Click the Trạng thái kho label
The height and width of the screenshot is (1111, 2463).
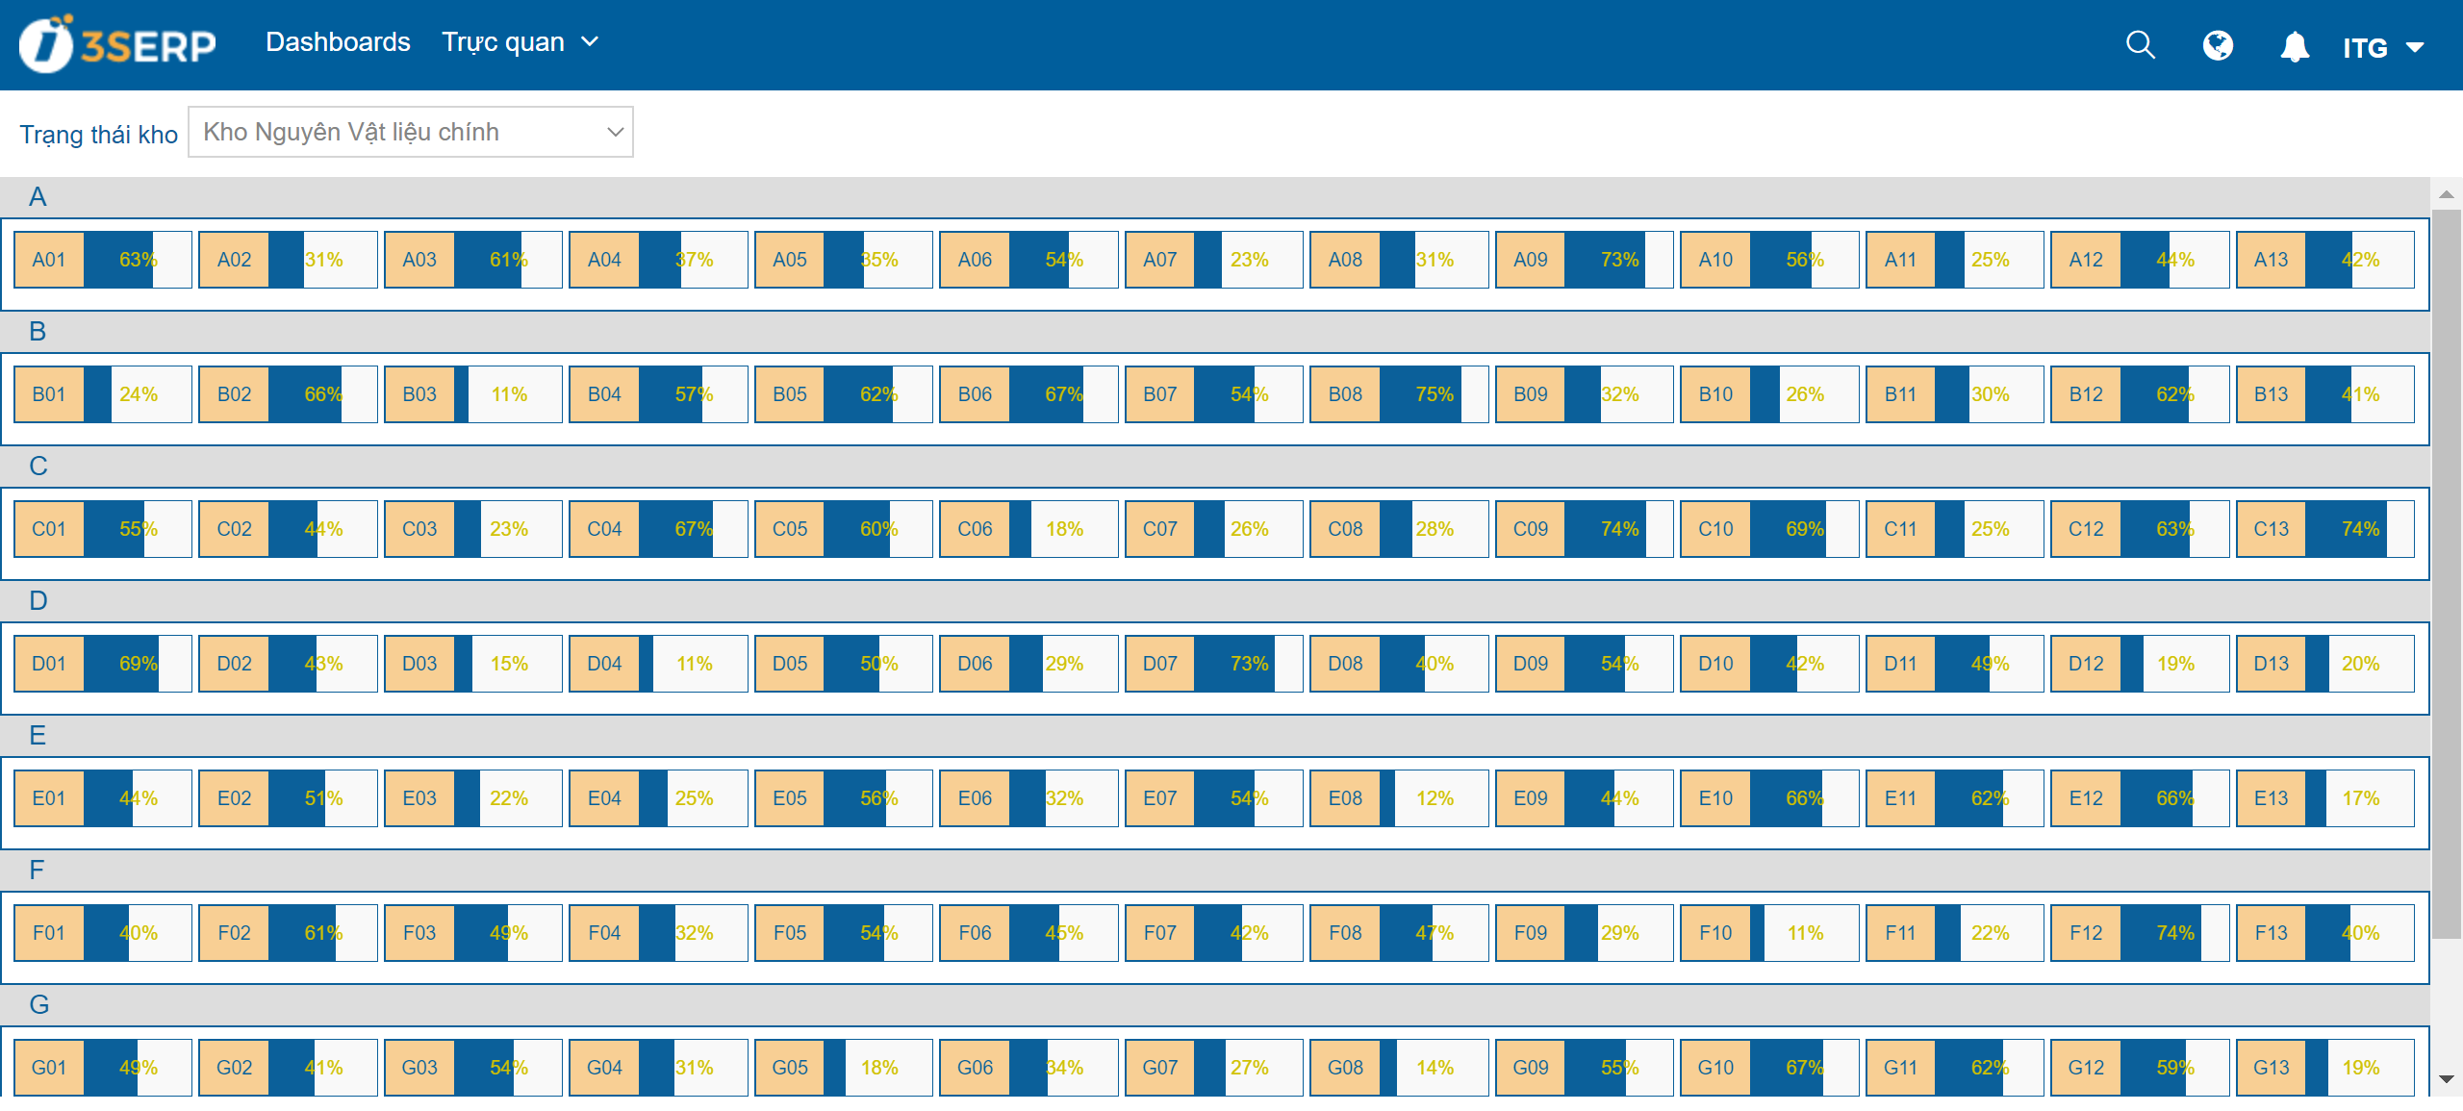[98, 135]
